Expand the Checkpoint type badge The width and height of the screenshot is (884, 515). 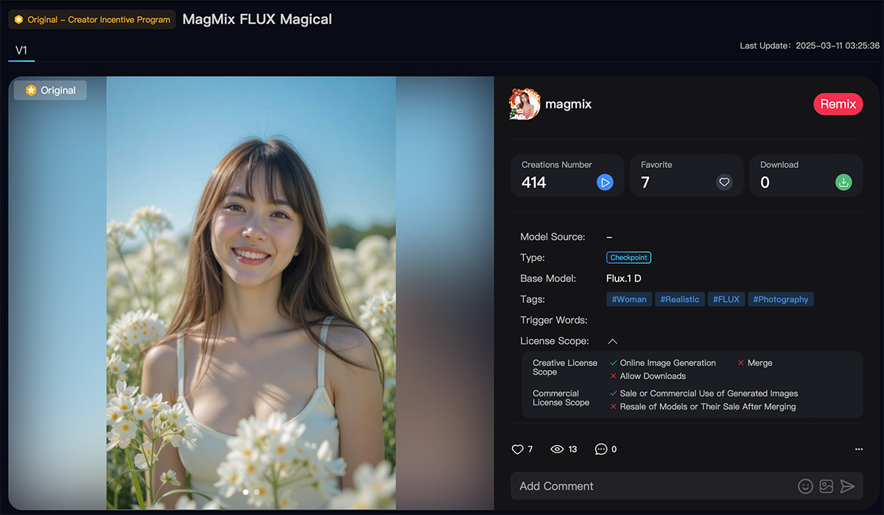628,257
